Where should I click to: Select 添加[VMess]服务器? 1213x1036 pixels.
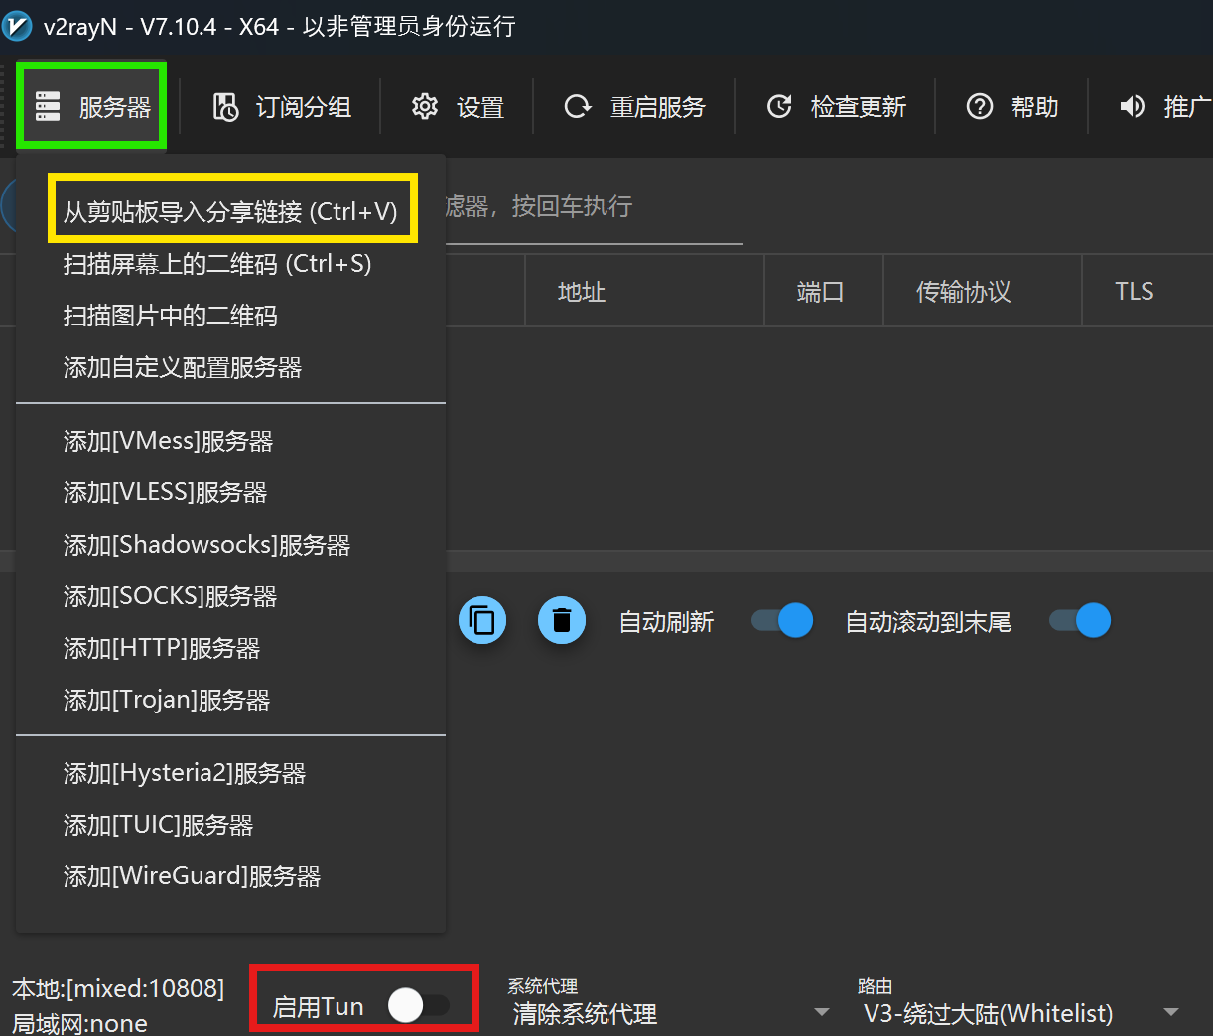coord(231,441)
